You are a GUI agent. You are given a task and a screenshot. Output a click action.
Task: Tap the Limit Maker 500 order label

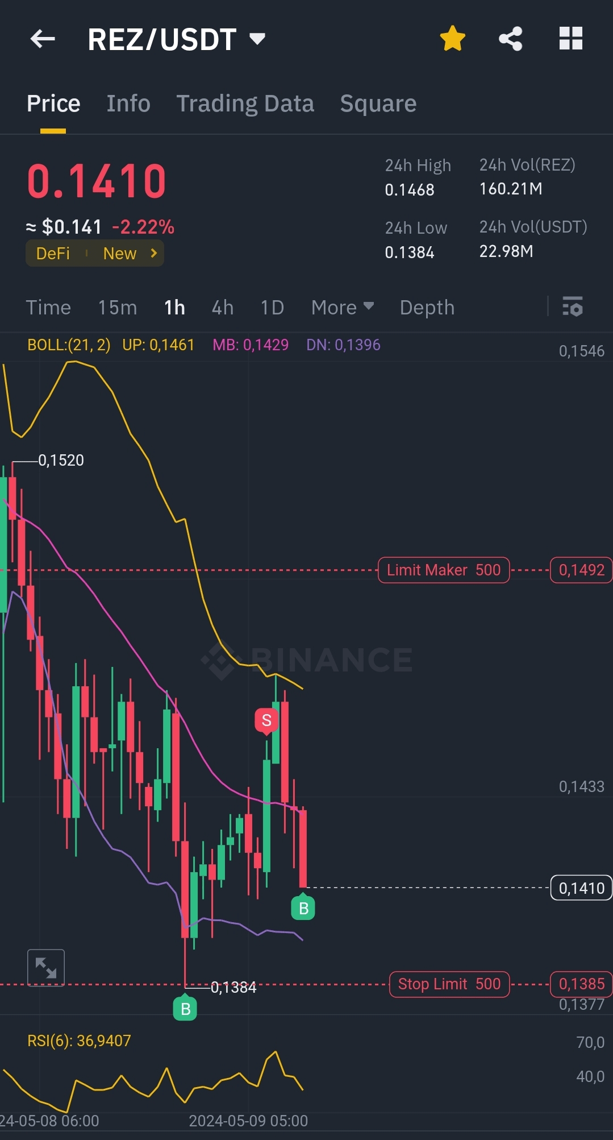[444, 570]
